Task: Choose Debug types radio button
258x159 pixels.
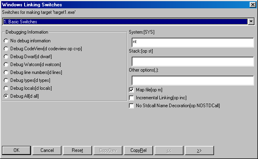Action: (x=6, y=80)
